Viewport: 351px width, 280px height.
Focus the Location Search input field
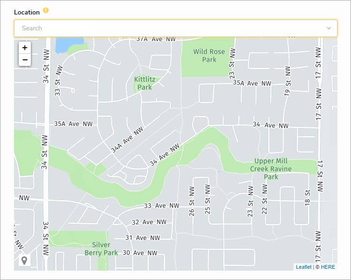pos(175,28)
